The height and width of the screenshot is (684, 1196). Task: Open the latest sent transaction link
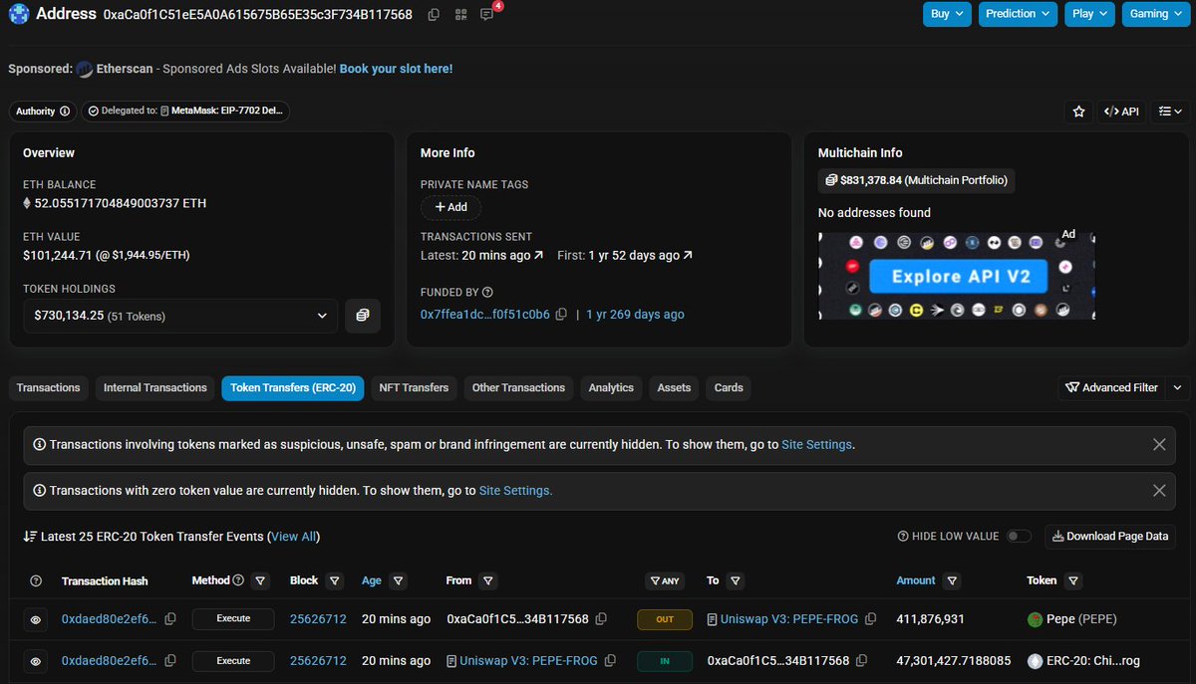503,256
